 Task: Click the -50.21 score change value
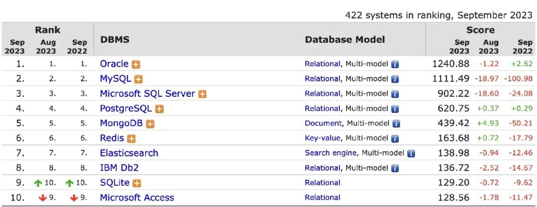tap(520, 124)
